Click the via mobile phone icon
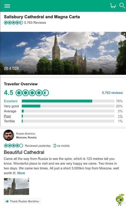126x206 pixels. pos(55,146)
